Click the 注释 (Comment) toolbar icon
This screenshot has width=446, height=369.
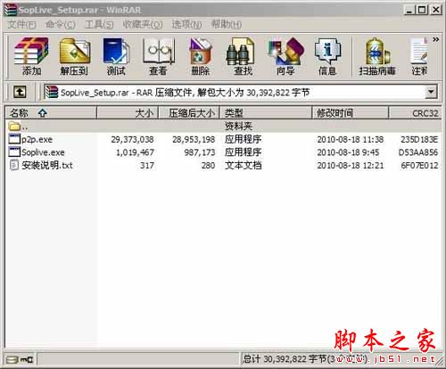419,56
